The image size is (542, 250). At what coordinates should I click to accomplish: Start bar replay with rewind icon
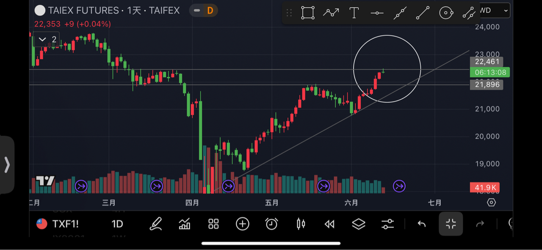(329, 224)
